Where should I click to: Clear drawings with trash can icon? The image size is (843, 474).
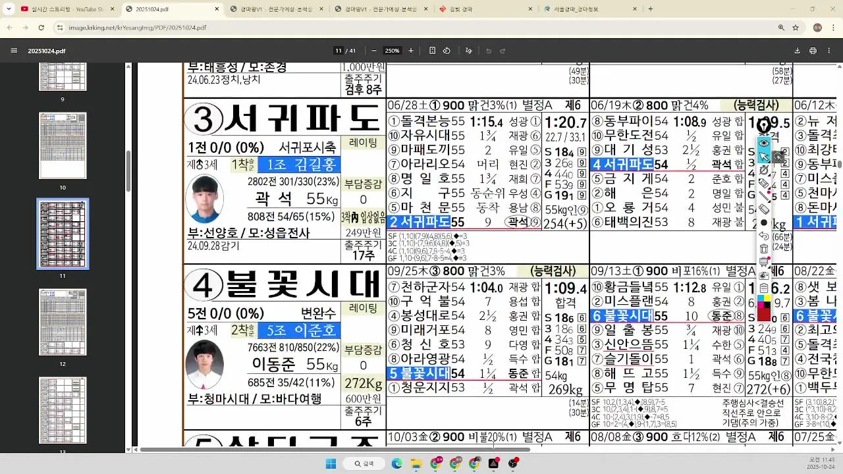763,249
